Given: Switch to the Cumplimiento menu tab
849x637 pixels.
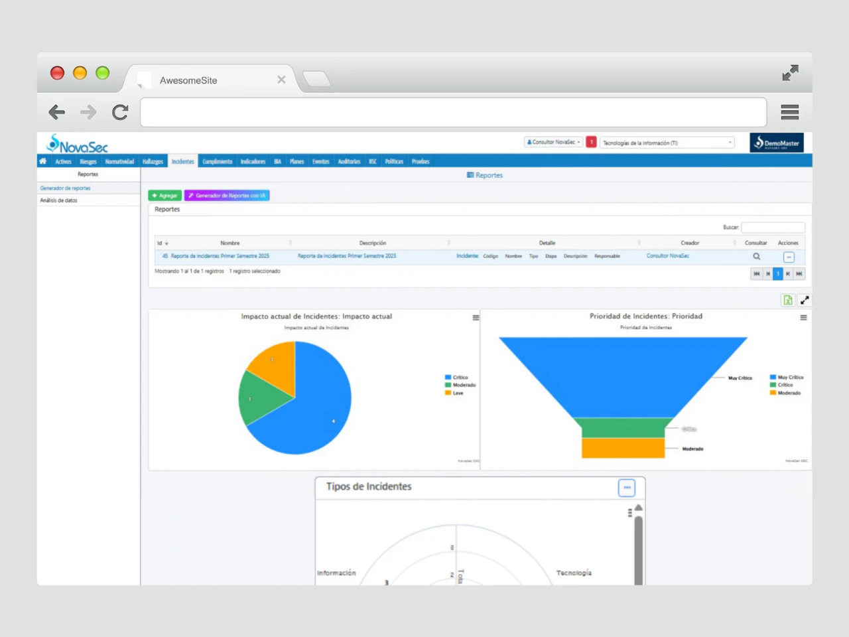Looking at the screenshot, I should [218, 161].
